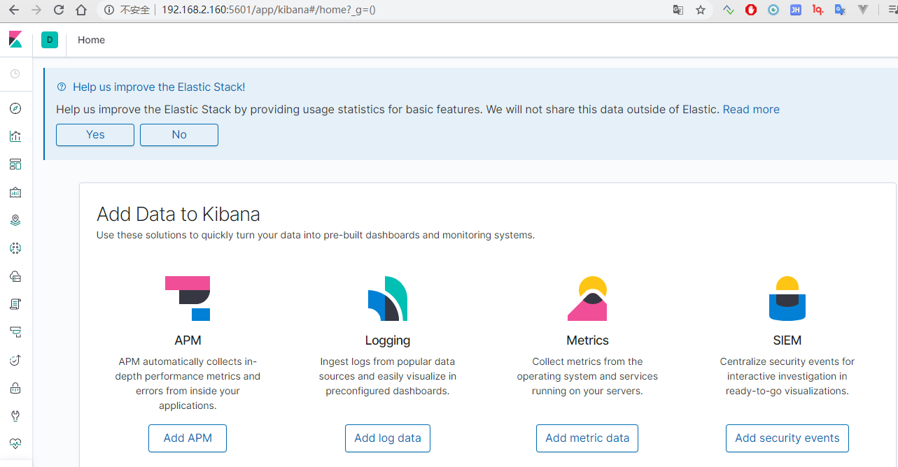Open the Logs app icon in sidebar
The width and height of the screenshot is (898, 467).
[x=15, y=304]
